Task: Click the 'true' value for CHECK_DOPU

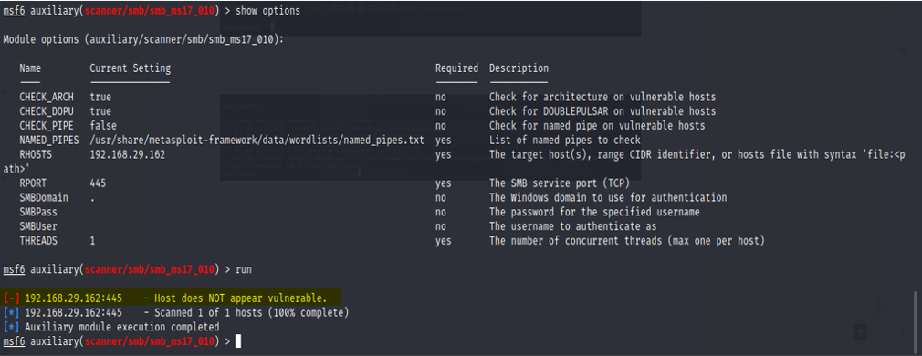Action: [100, 111]
